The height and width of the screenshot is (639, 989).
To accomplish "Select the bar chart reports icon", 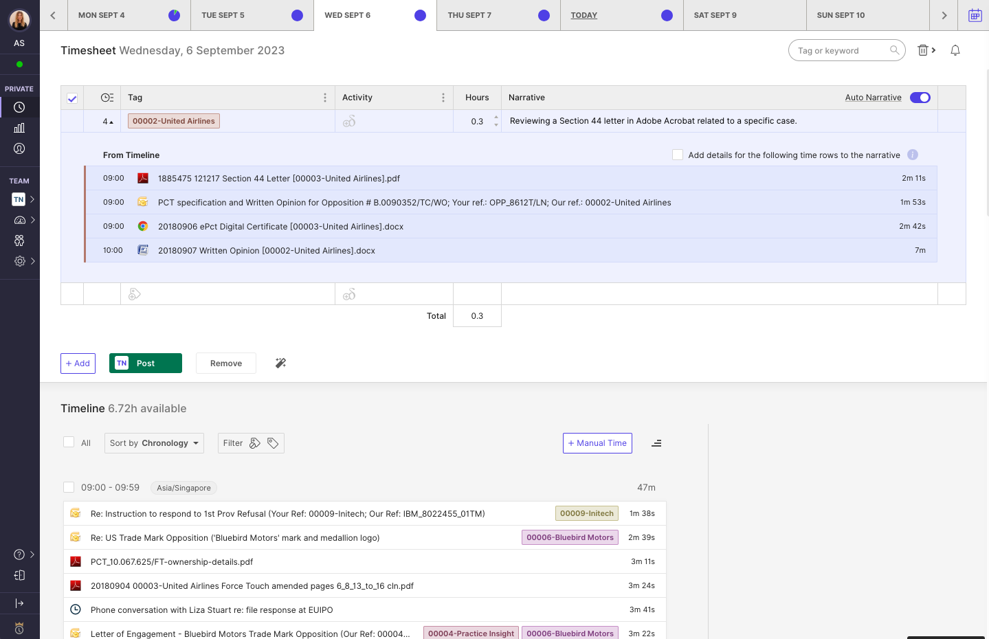I will tap(19, 128).
